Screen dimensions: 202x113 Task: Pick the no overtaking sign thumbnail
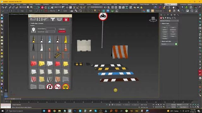point(57,87)
